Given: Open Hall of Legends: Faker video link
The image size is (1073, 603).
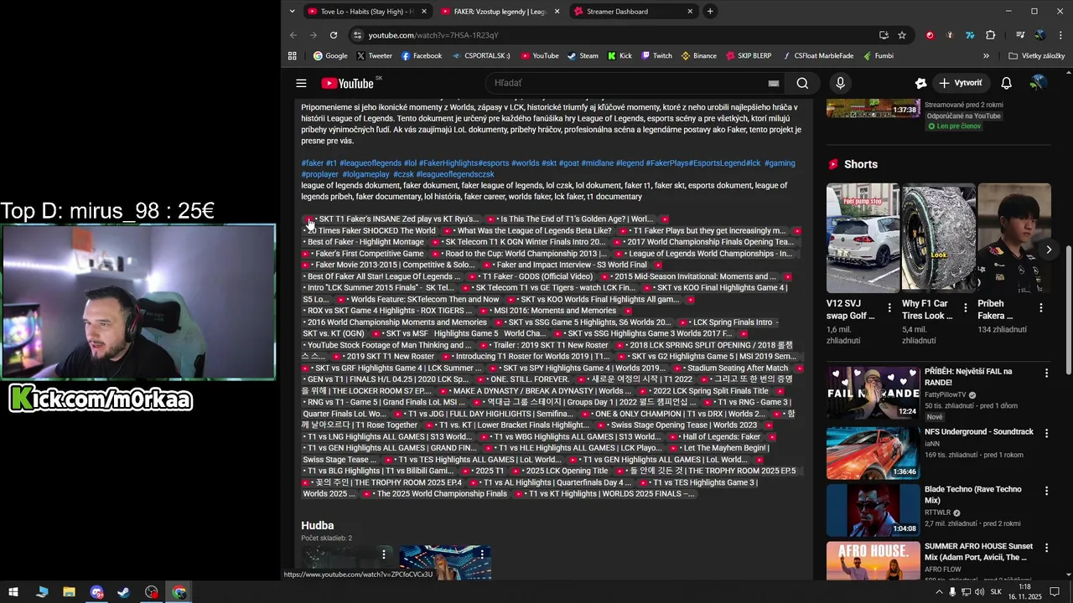Looking at the screenshot, I should point(722,437).
